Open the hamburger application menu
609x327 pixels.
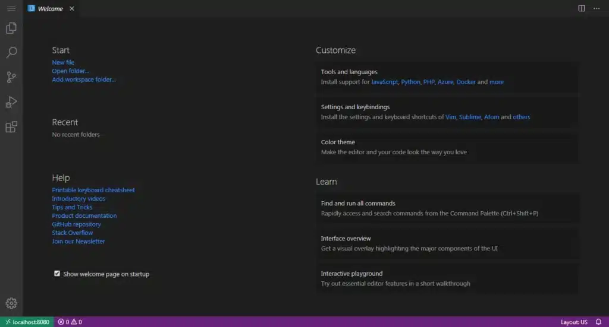coord(11,8)
